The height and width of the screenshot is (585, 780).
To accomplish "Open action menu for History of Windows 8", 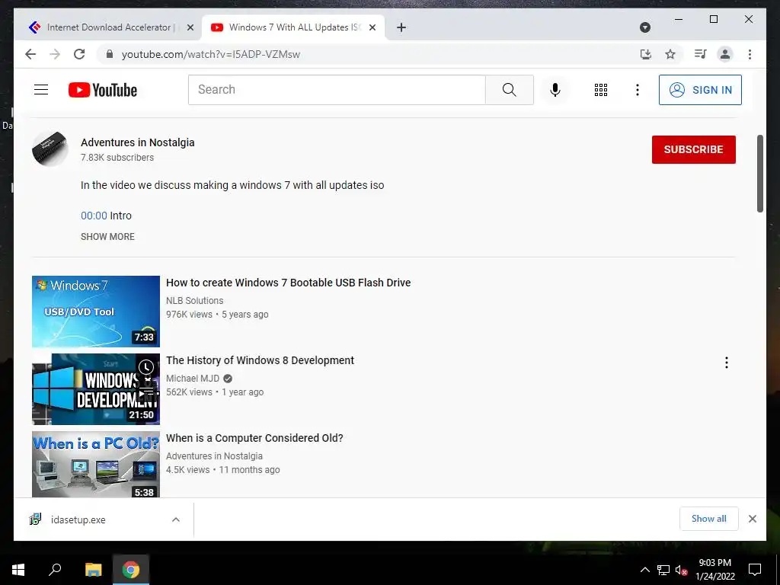I will [726, 363].
